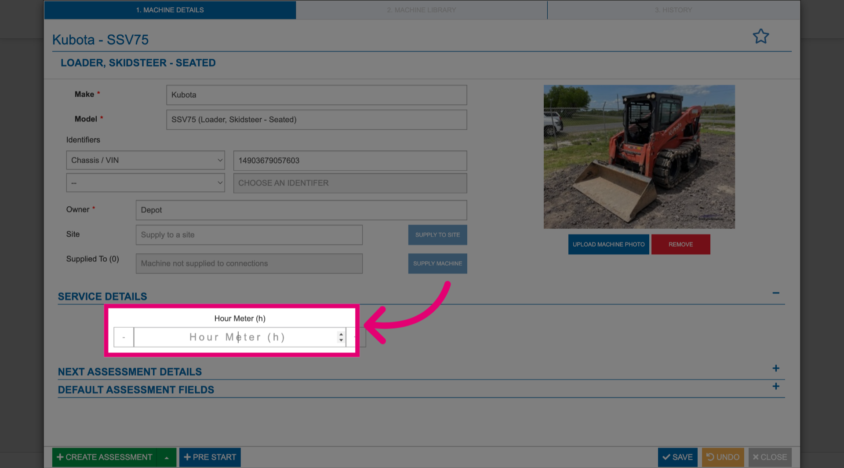Click the Supplied To (0) label
This screenshot has width=844, height=468.
pos(93,259)
